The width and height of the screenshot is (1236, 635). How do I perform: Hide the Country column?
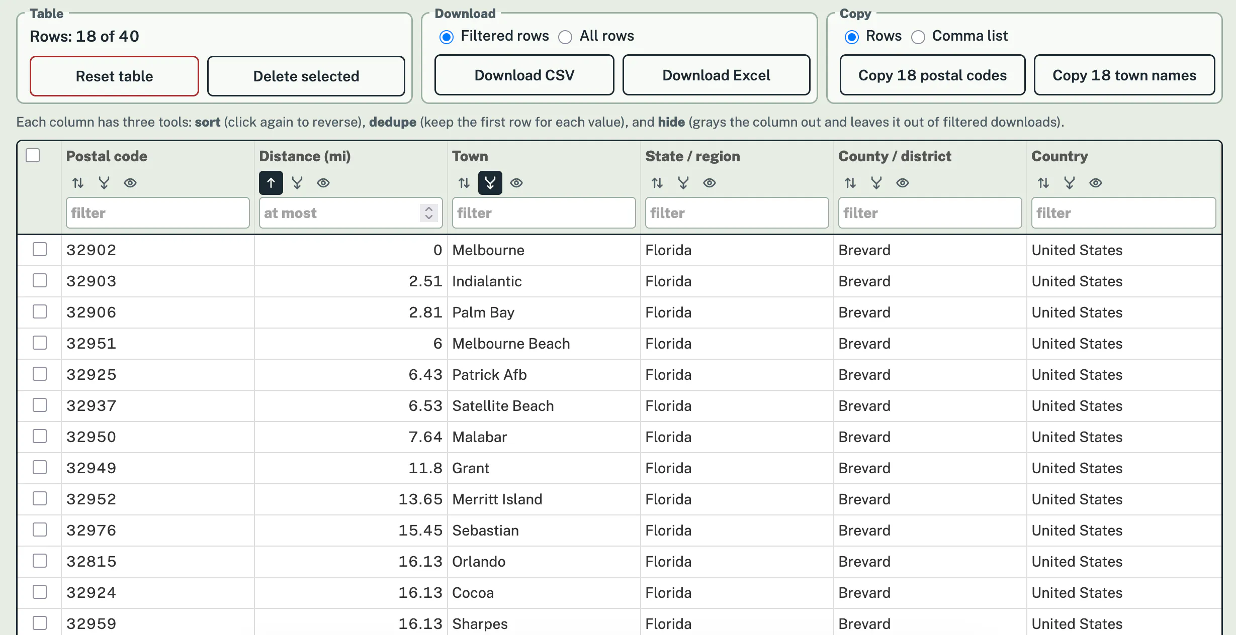1096,183
